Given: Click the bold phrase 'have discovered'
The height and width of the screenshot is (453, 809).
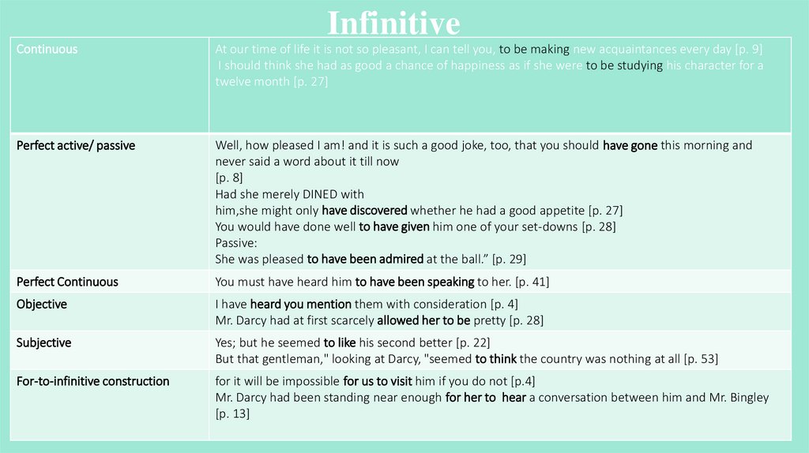Looking at the screenshot, I should click(364, 210).
